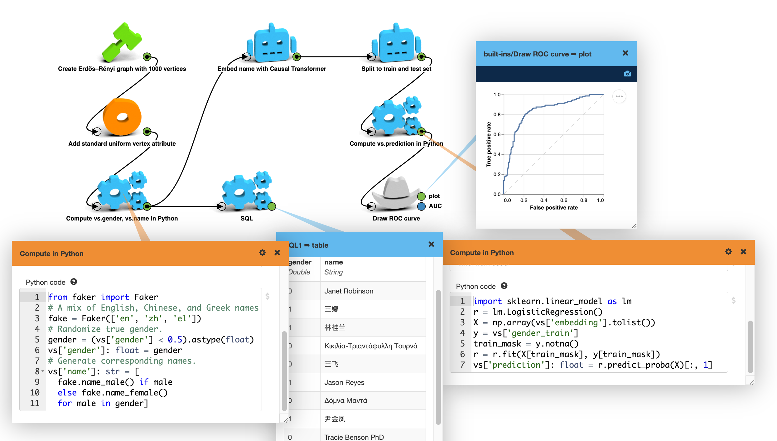Click help icon next to left Python code label
The image size is (777, 441).
(74, 282)
